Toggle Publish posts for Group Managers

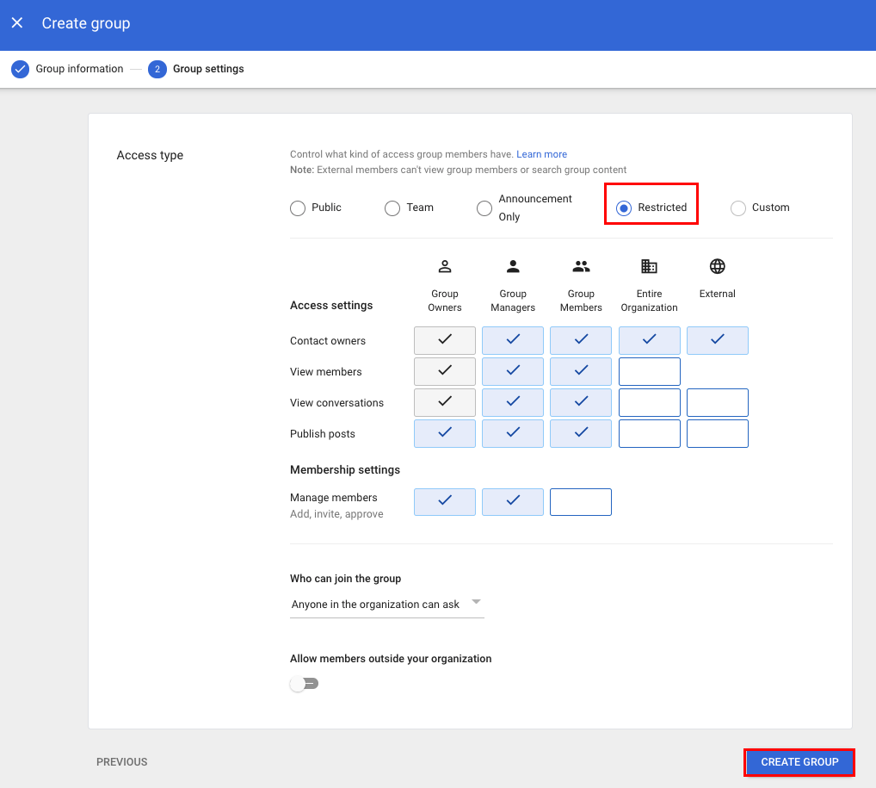[513, 433]
